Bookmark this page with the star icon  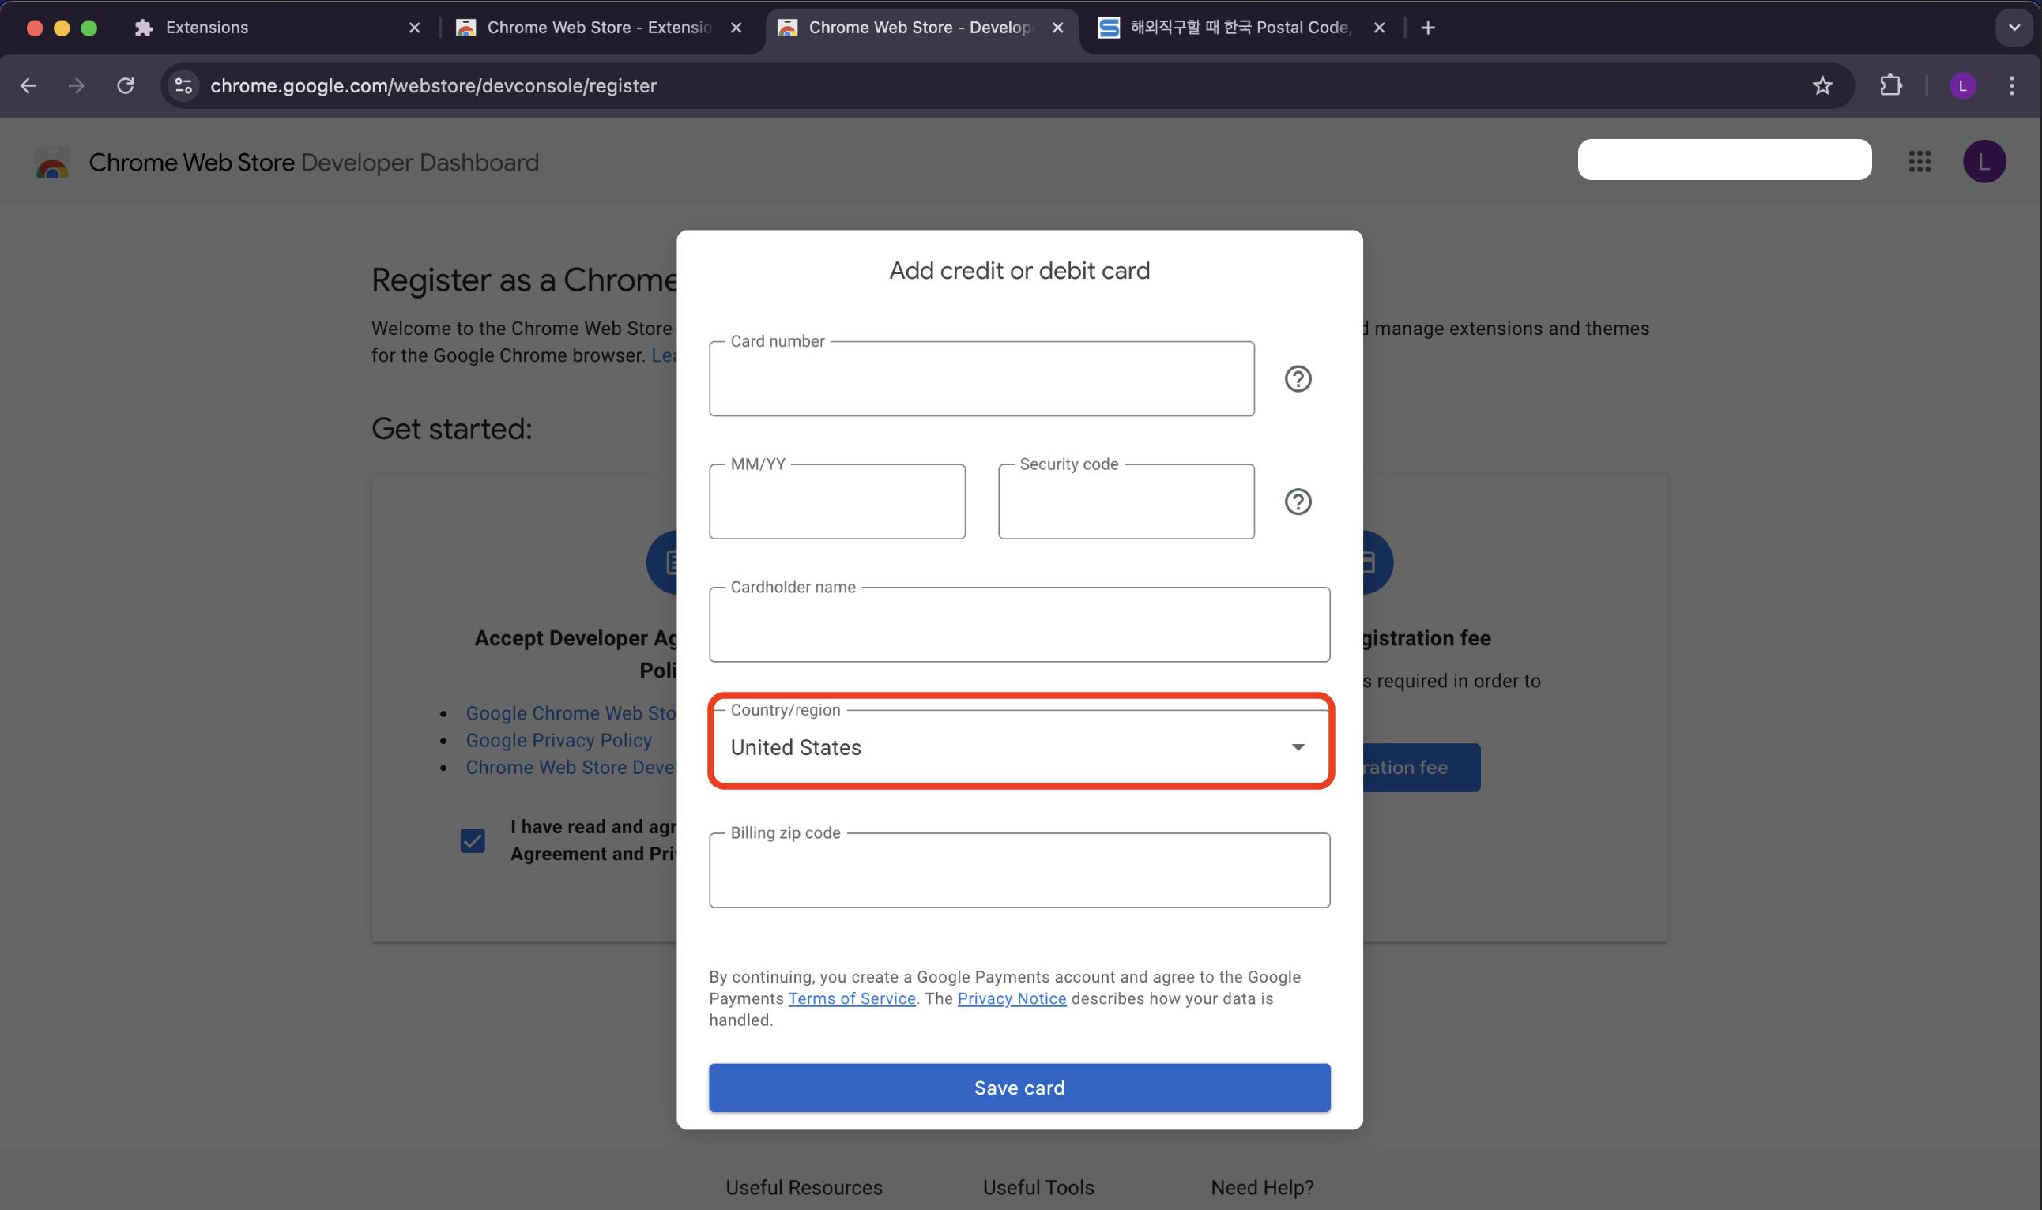pos(1822,85)
